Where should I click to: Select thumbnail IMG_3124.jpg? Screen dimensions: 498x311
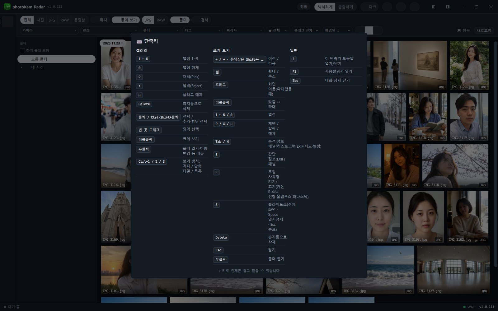tap(469, 65)
